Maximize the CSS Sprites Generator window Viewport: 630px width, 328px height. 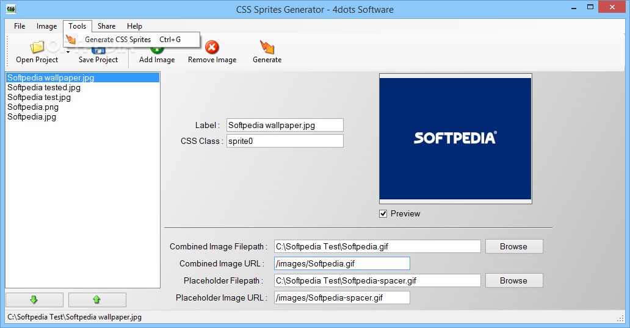point(590,7)
